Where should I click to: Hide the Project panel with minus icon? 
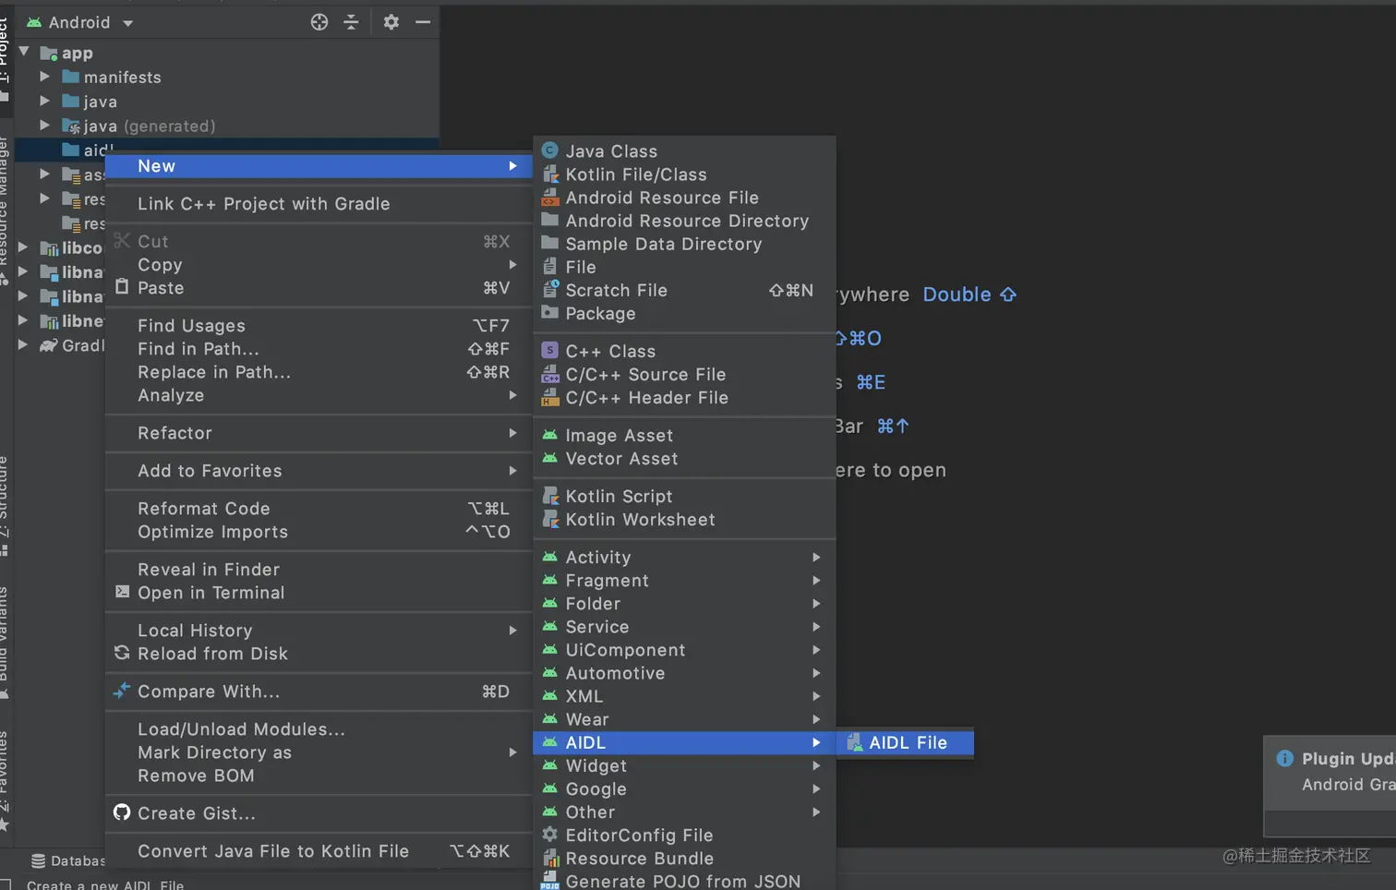click(423, 22)
